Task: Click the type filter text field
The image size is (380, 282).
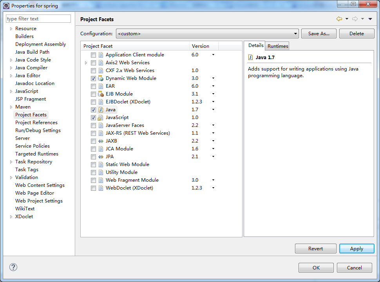Action: pyautogui.click(x=38, y=19)
